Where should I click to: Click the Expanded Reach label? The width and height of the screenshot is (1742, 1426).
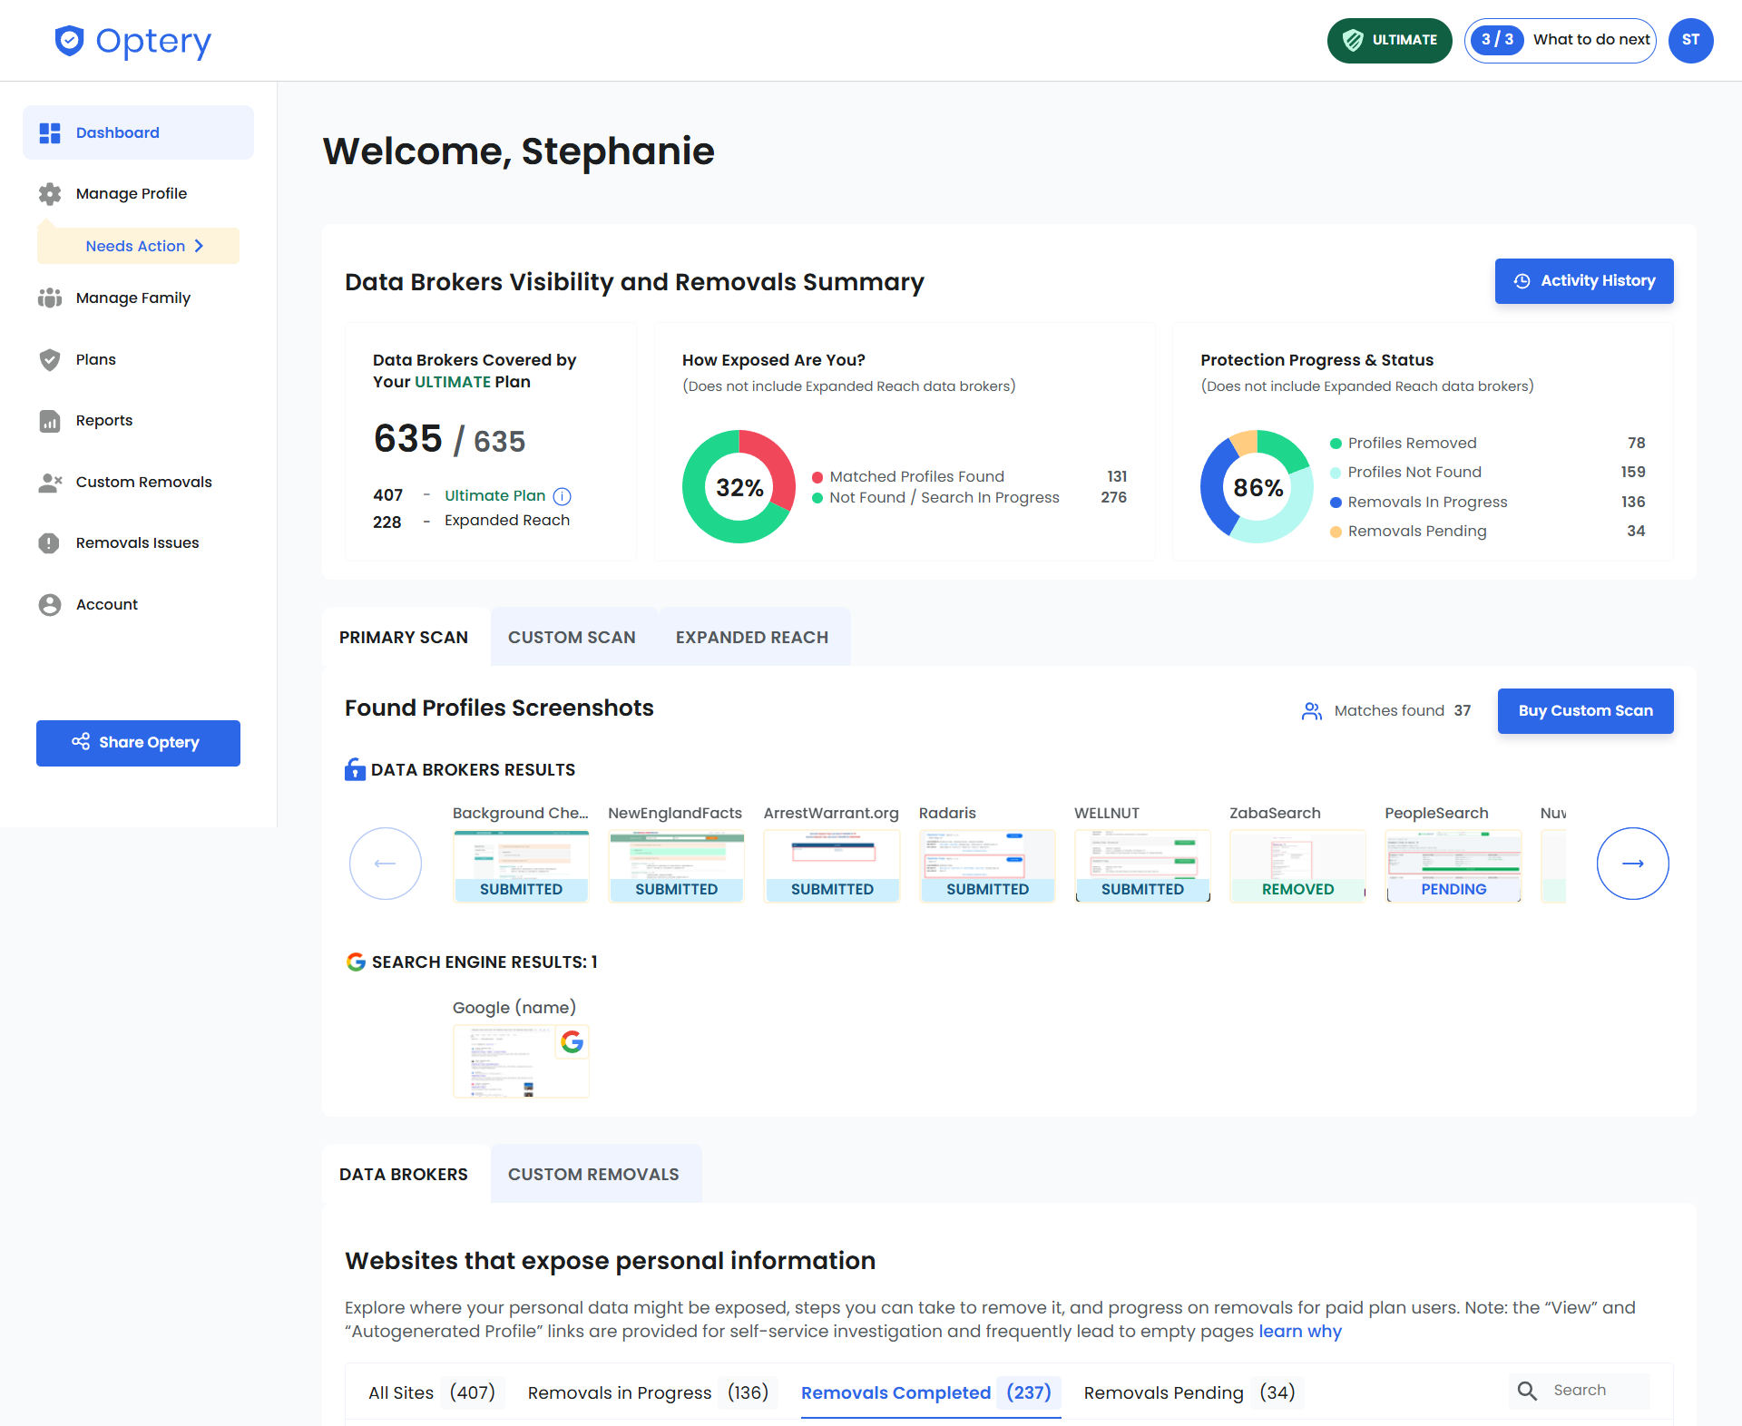coord(507,521)
